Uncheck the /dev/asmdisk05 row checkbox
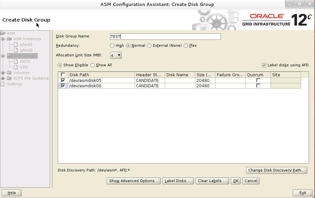 (x=63, y=80)
